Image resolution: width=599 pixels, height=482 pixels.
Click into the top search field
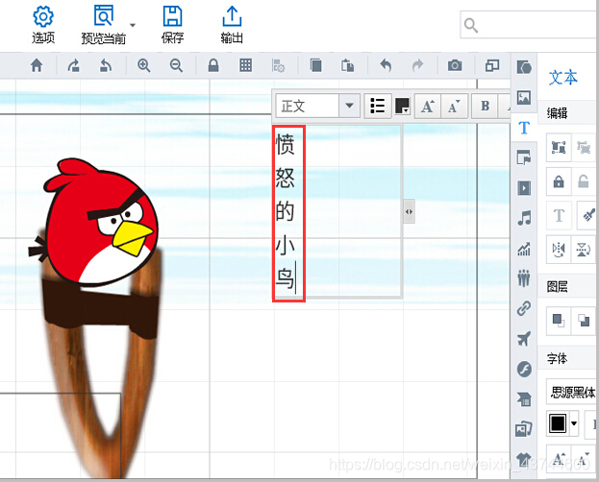(x=530, y=25)
